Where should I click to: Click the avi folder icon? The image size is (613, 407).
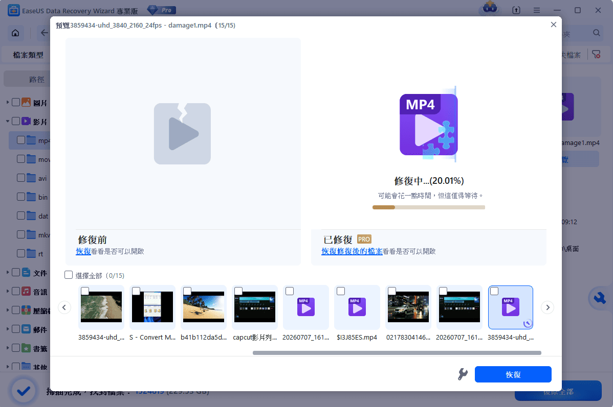tap(31, 178)
